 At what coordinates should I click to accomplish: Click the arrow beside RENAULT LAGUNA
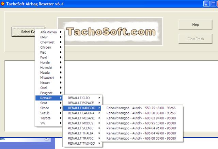pos(99,113)
